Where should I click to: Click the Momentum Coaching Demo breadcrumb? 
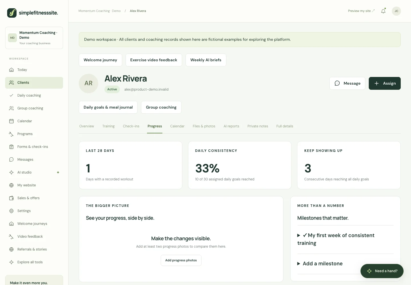click(100, 11)
